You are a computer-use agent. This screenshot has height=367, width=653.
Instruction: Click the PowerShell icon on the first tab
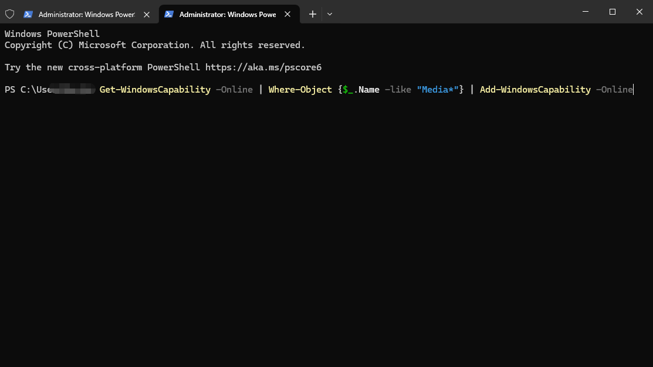[x=28, y=14]
